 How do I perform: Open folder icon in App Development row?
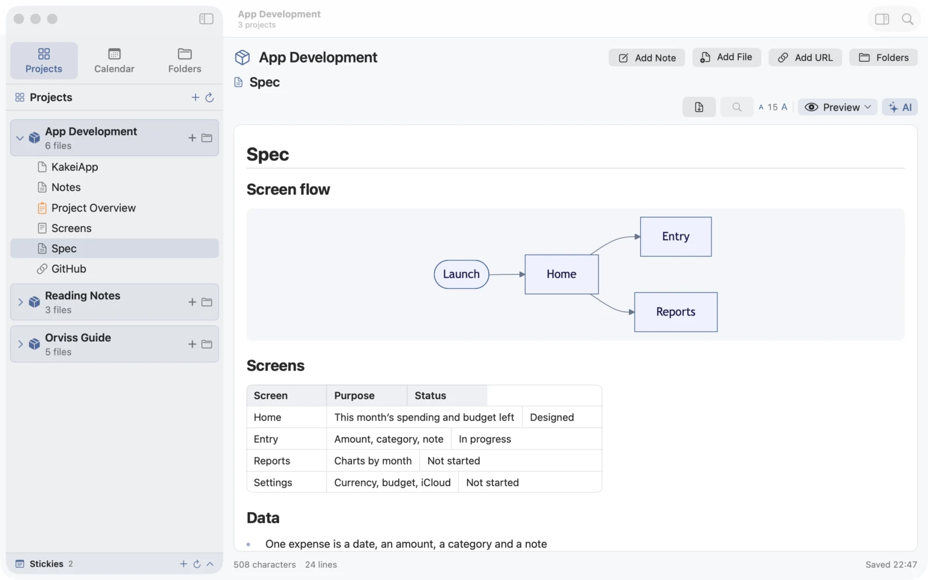[206, 138]
